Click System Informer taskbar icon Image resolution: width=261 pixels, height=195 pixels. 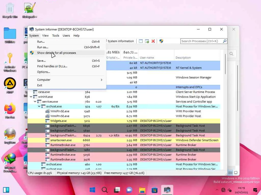click(x=167, y=190)
